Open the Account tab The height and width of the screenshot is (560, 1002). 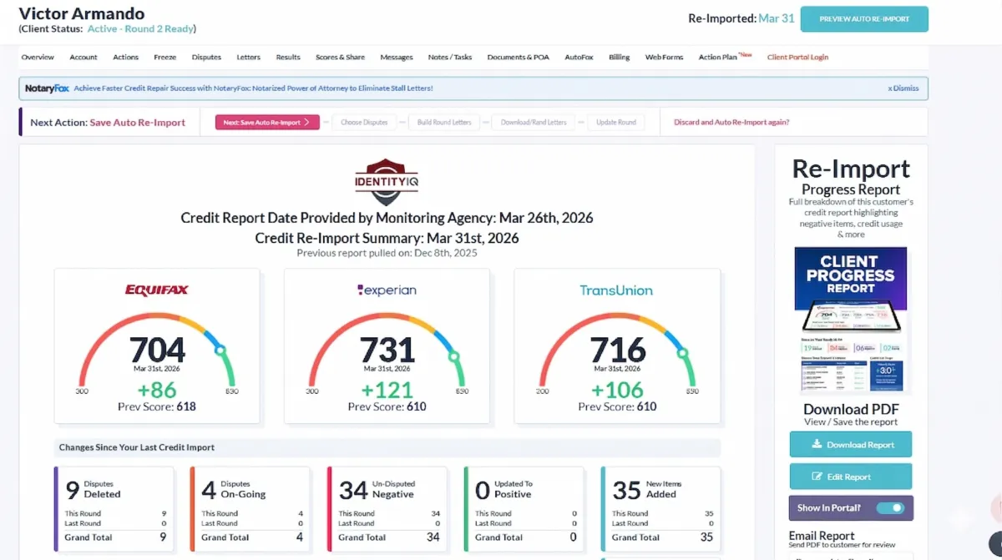click(83, 58)
